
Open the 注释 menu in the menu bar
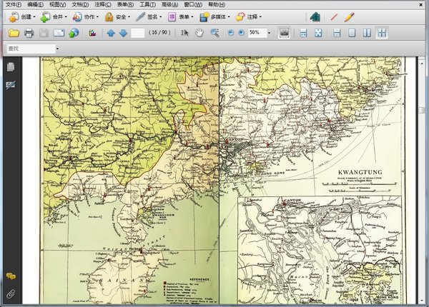point(103,4)
